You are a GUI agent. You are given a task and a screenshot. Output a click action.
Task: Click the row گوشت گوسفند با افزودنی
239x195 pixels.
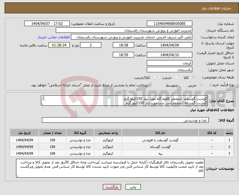coord(122,140)
